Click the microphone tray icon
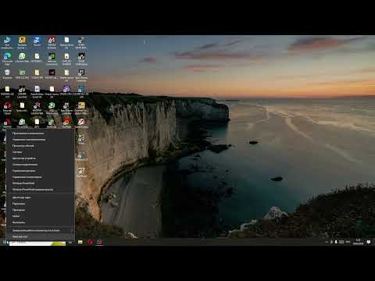375x281 pixels. (x=336, y=242)
